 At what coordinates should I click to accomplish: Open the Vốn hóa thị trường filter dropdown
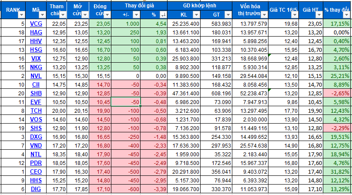(264, 15)
